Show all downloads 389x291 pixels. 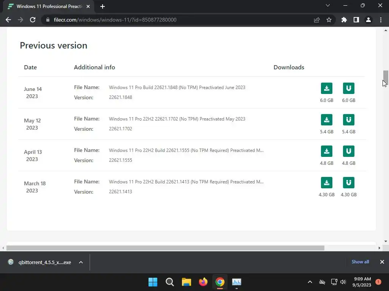(360, 262)
